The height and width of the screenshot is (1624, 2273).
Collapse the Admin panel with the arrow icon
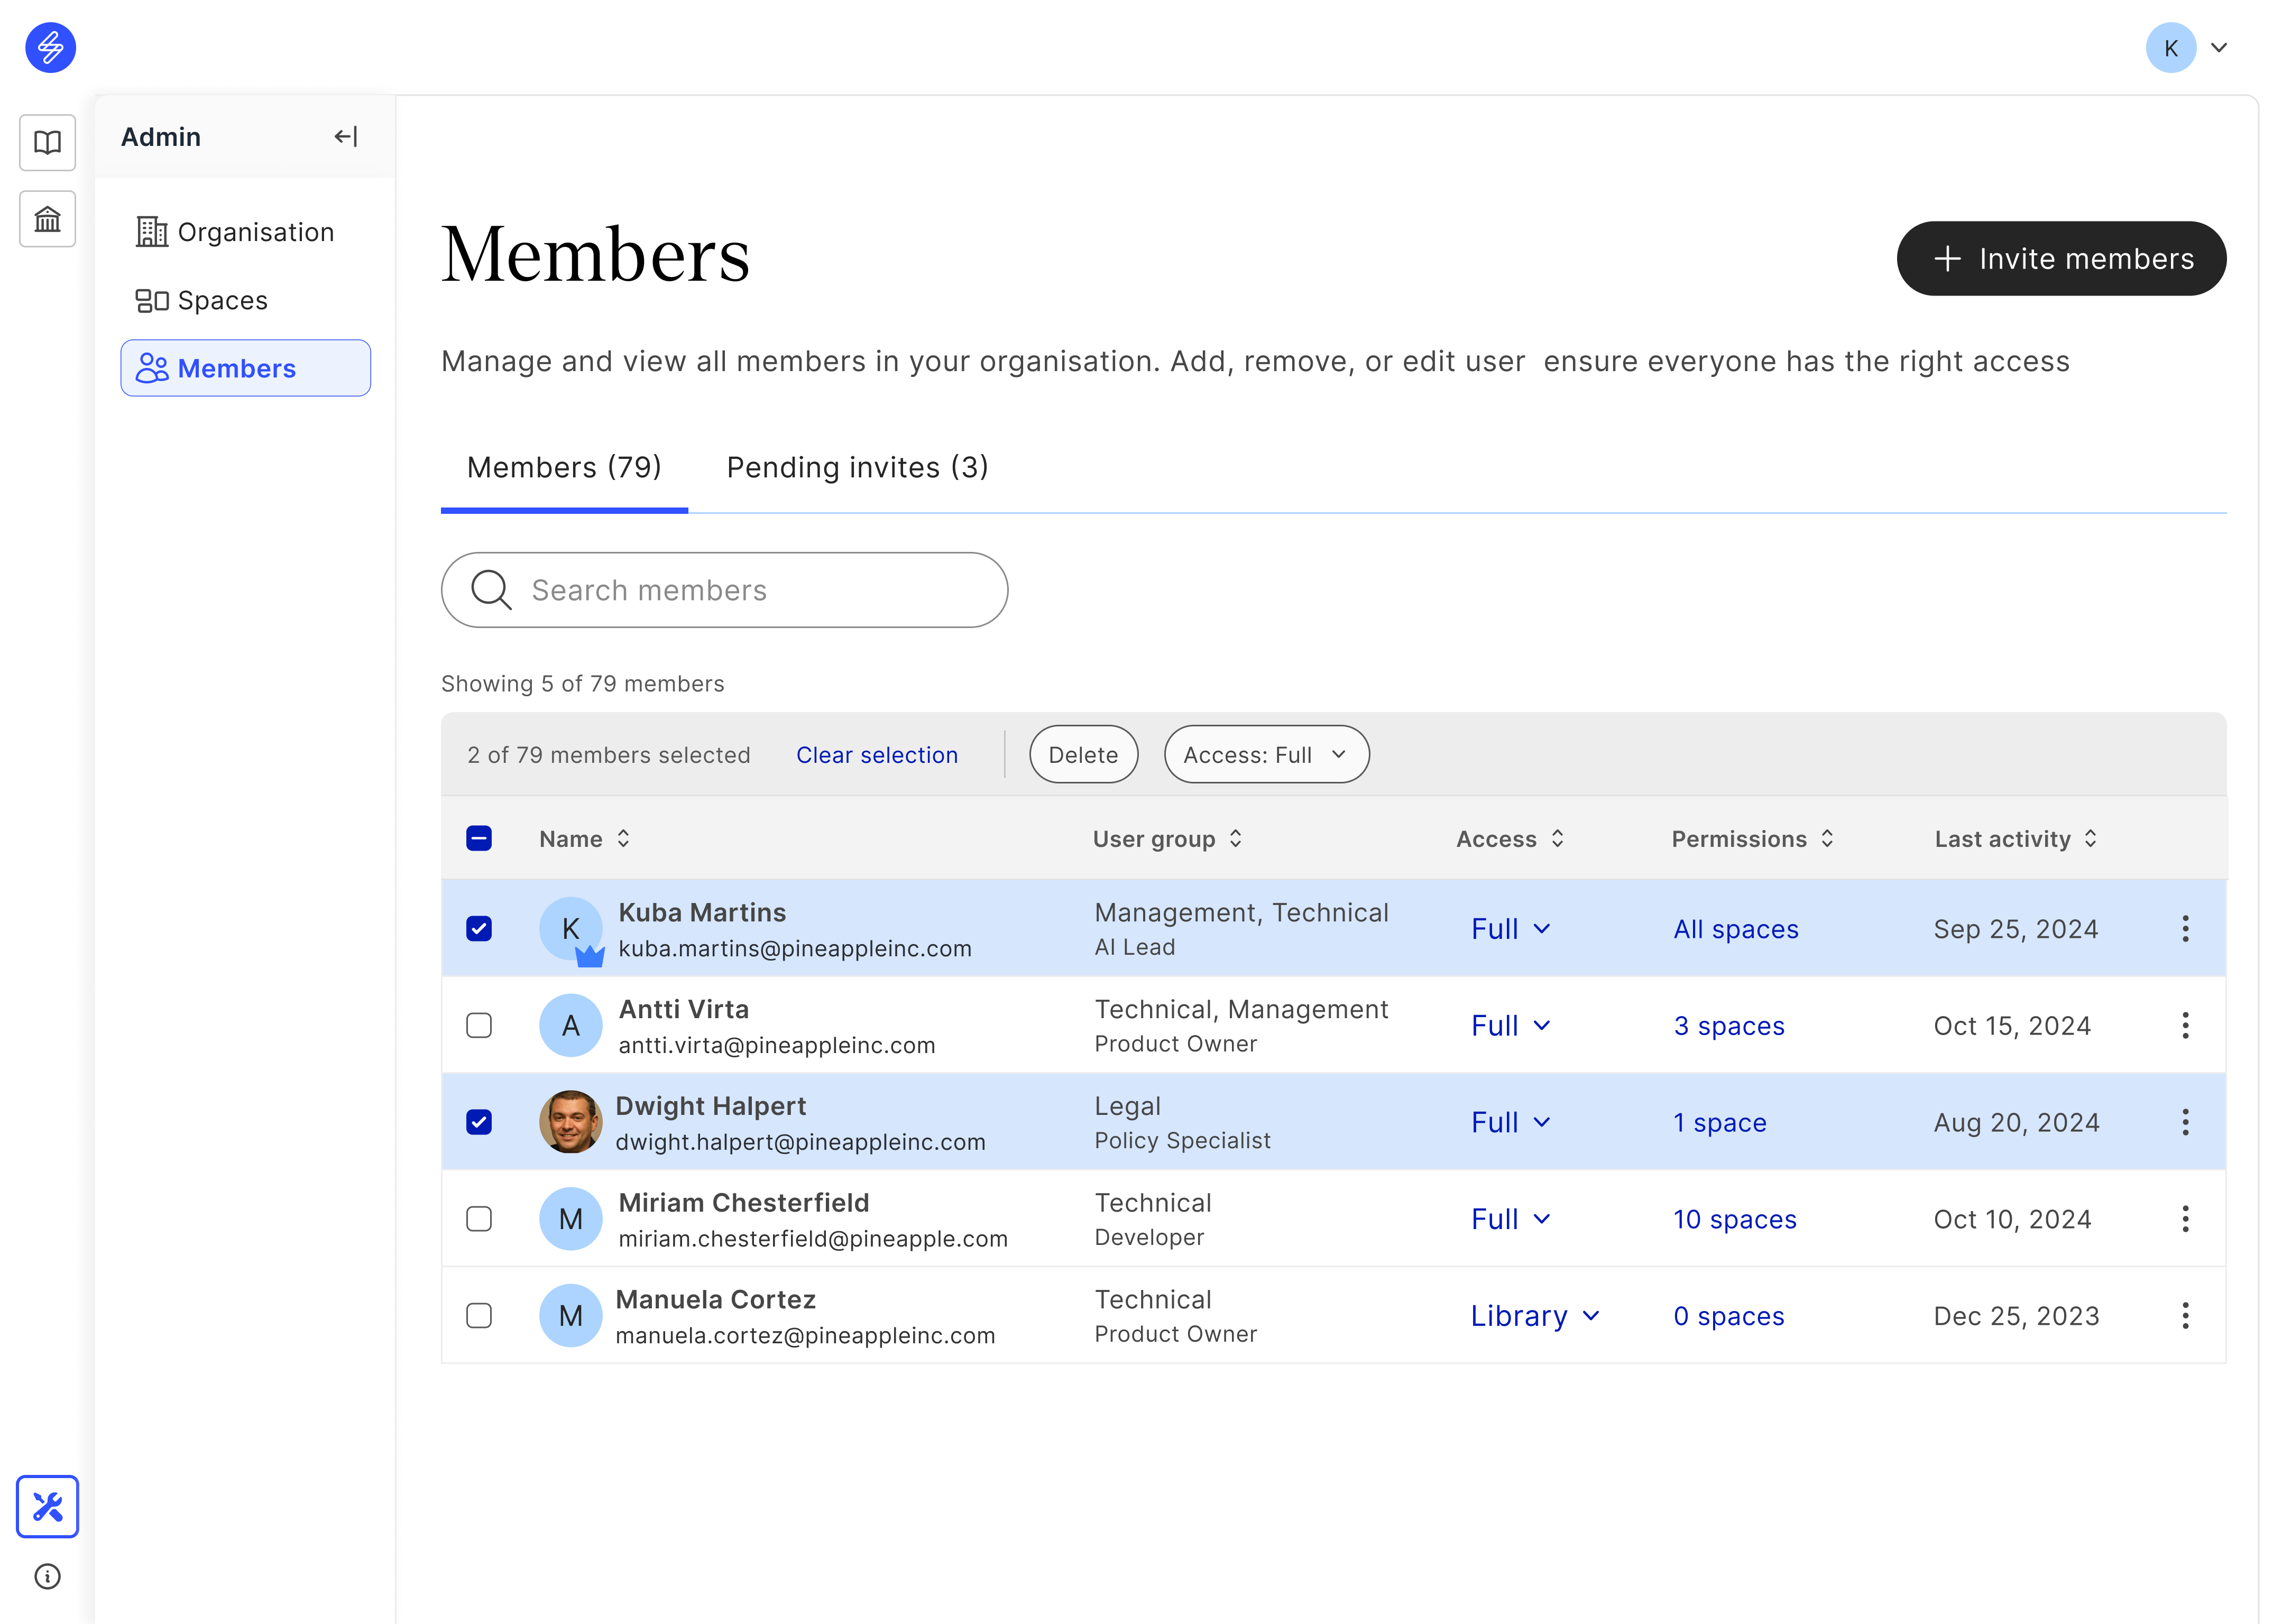345,137
